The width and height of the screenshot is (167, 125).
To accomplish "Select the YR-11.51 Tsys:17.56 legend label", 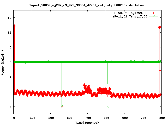I will pos(130,16).
